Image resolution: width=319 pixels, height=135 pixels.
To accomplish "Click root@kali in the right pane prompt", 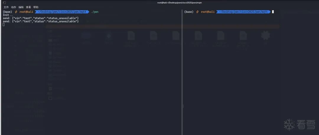I will pyautogui.click(x=208, y=12).
